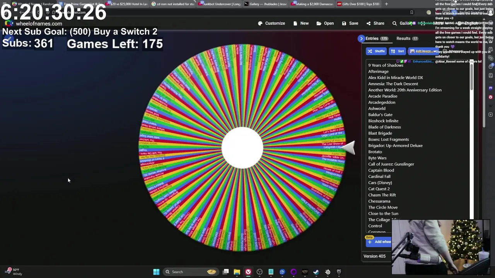Click the 'Ashworld' entry
Image resolution: width=495 pixels, height=278 pixels.
point(377,108)
